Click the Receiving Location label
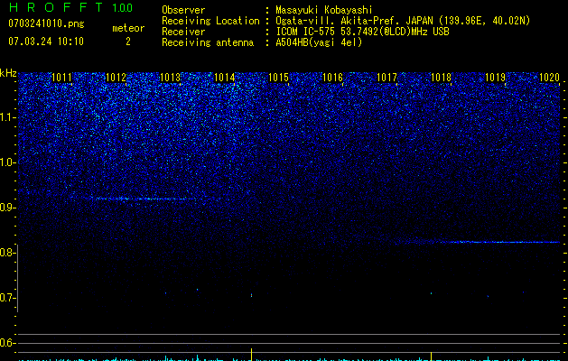568x361 pixels. pyautogui.click(x=210, y=21)
